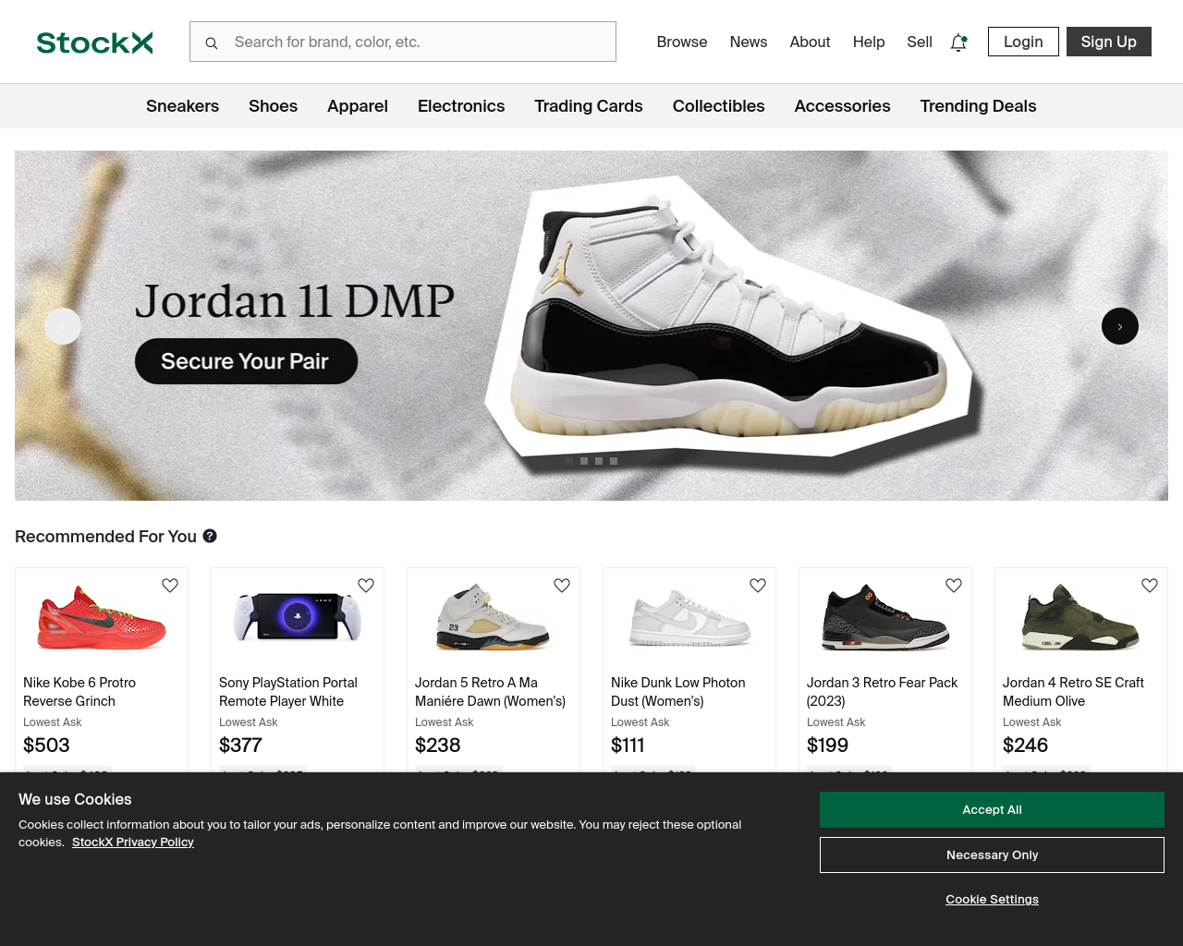Screen dimensions: 1183x946
Task: Toggle heart on Jordan 3 Retro Fear Pack
Action: pos(954,586)
